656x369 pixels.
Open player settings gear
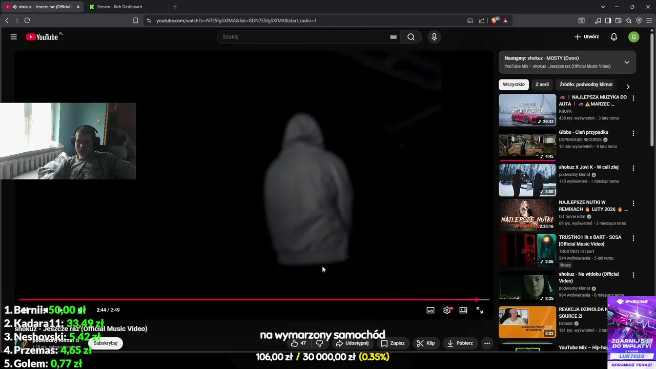pyautogui.click(x=447, y=310)
